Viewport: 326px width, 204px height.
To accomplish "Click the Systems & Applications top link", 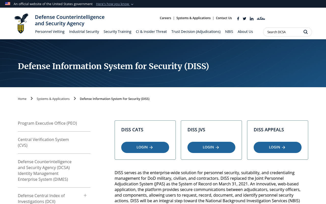I will click(x=194, y=18).
